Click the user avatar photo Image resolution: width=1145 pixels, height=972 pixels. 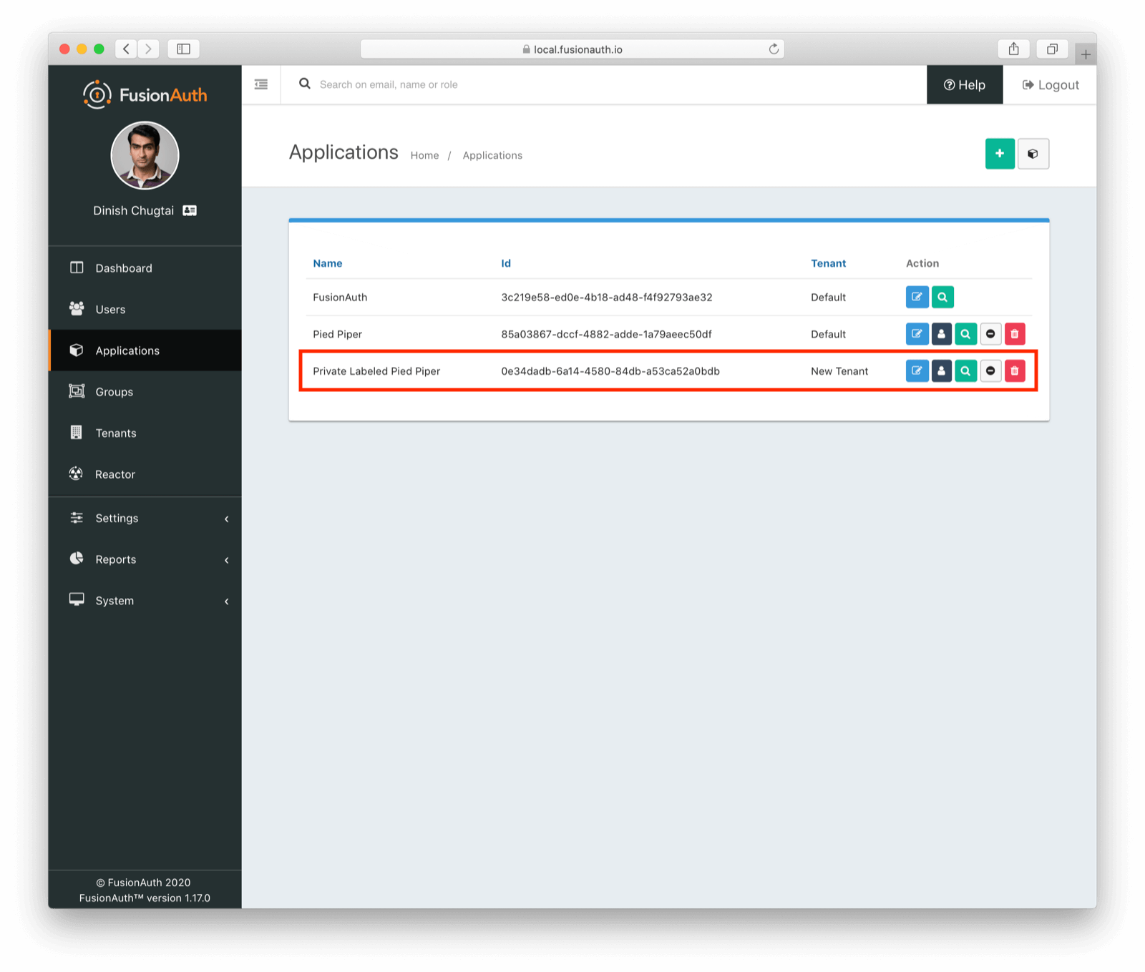[145, 155]
